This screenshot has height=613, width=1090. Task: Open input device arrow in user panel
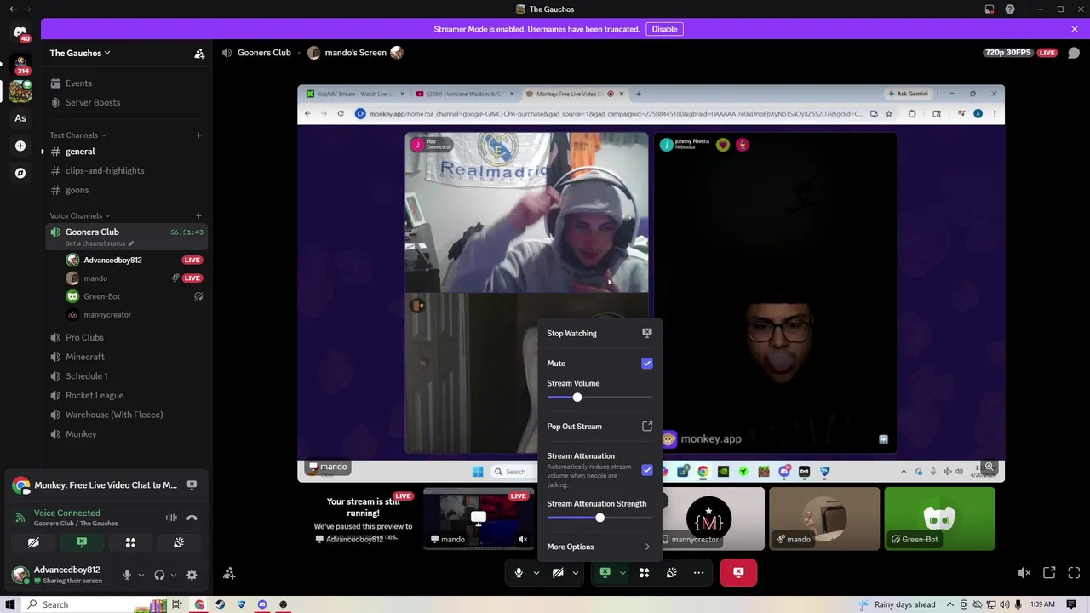(x=141, y=576)
